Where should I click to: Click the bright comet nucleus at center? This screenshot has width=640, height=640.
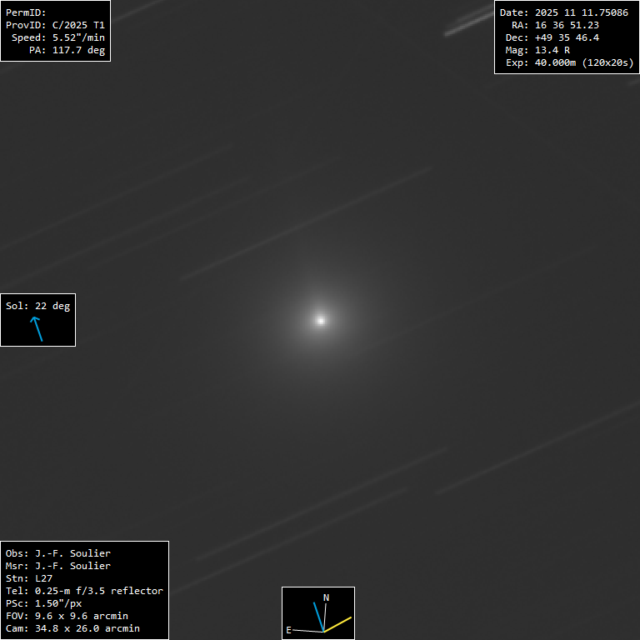(x=321, y=319)
